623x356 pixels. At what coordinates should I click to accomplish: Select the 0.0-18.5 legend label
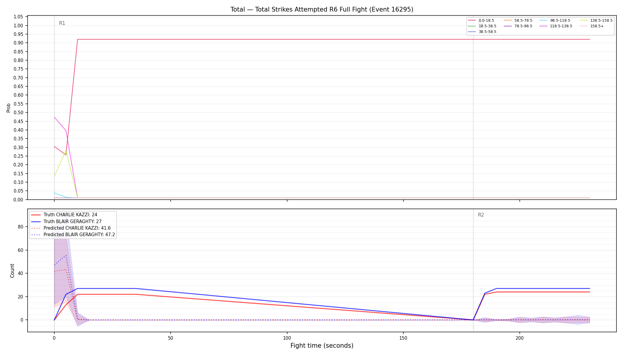(486, 20)
